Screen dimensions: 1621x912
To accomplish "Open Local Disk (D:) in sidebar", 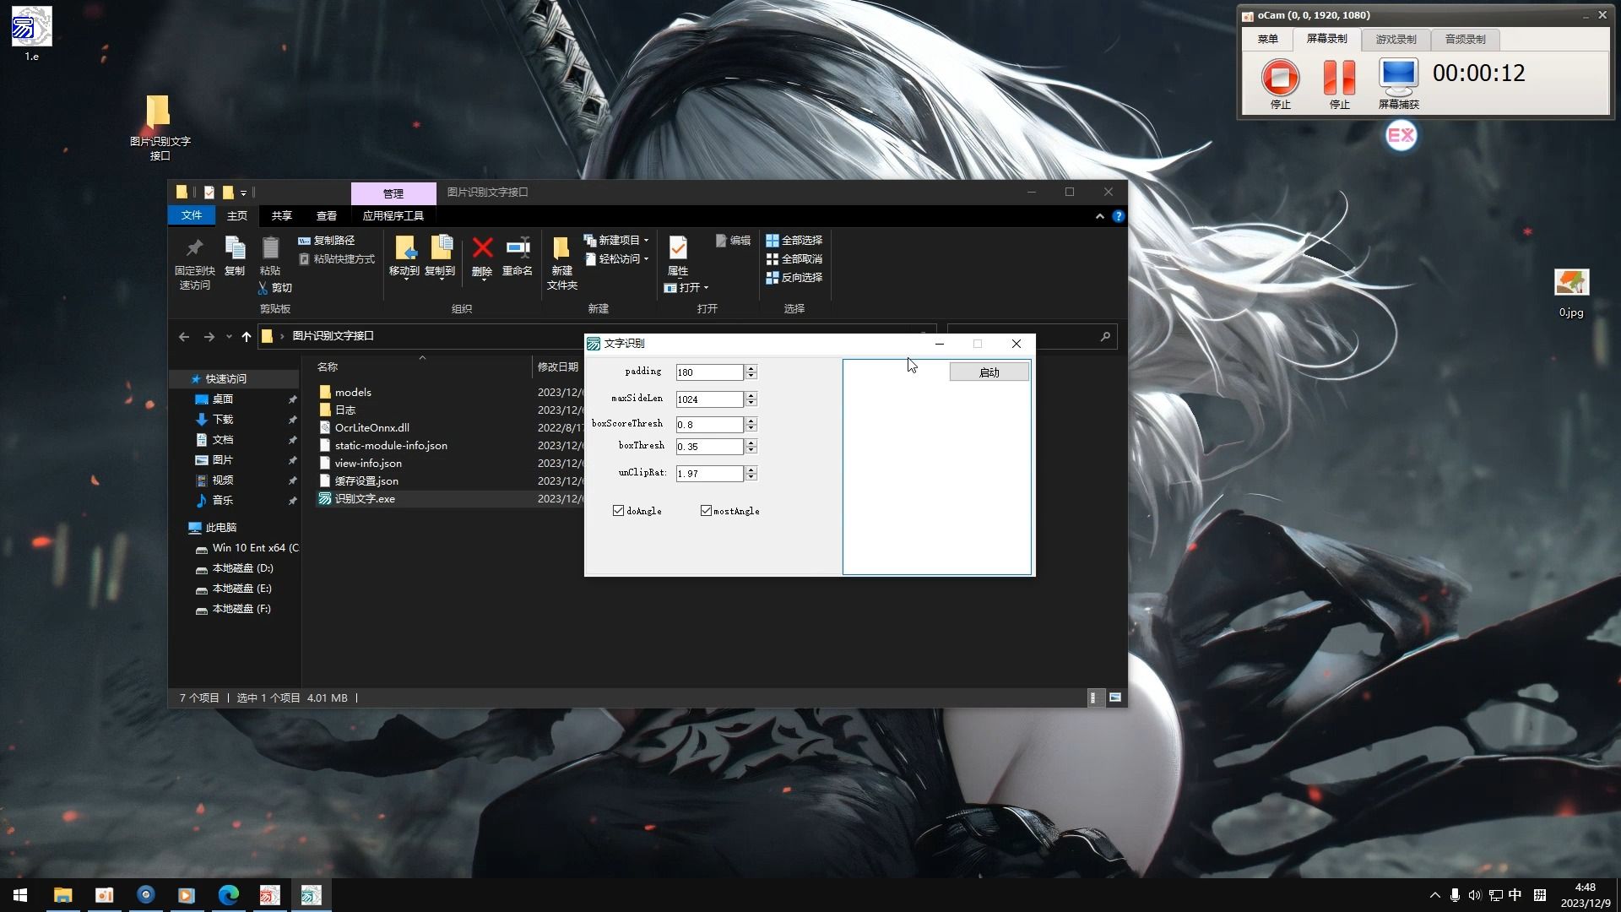I will point(242,568).
